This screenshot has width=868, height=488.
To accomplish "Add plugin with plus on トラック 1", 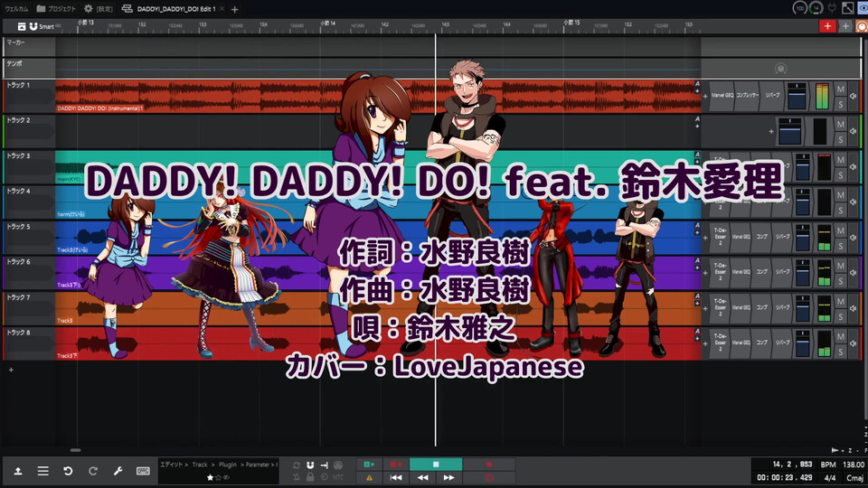I will pos(705,97).
